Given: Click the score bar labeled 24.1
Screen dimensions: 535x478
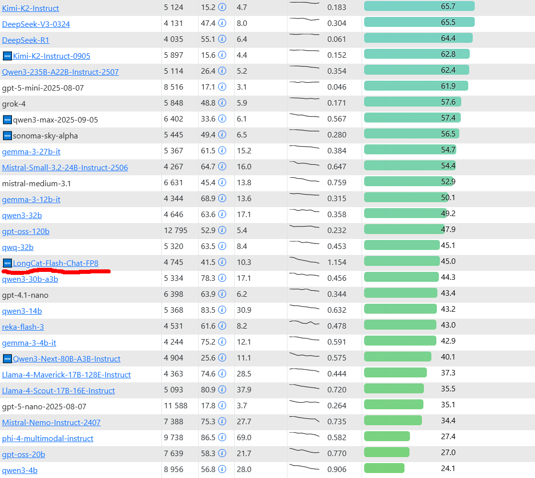Looking at the screenshot, I should [x=384, y=468].
